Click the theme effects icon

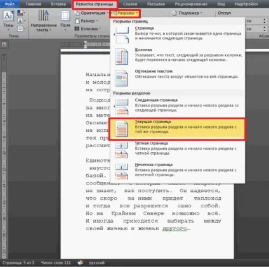pyautogui.click(x=20, y=29)
